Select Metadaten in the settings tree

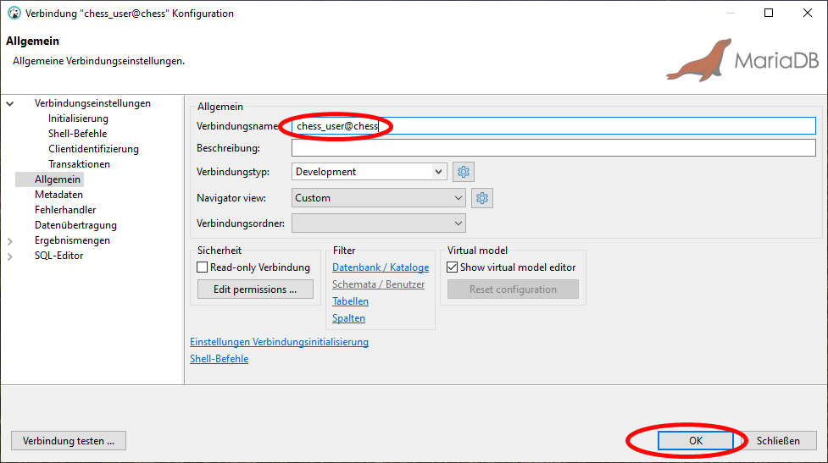point(58,195)
